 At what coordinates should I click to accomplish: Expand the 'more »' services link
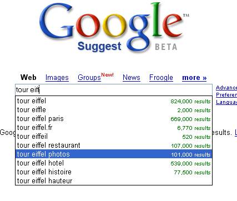coord(194,78)
